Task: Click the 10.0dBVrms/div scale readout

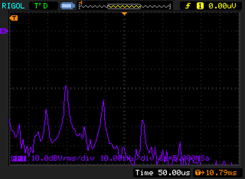Action: pos(63,158)
